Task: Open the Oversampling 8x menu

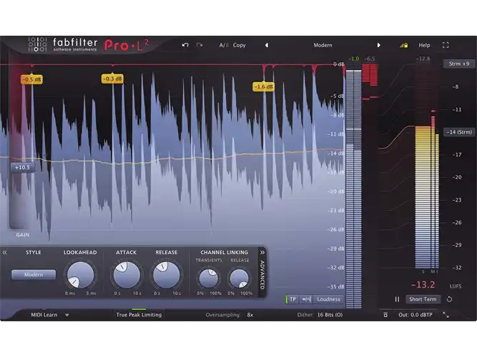Action: (x=250, y=315)
